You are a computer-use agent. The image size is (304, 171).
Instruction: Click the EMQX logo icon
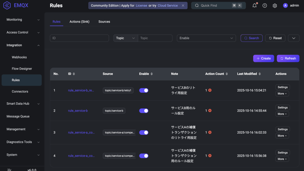point(7,5)
